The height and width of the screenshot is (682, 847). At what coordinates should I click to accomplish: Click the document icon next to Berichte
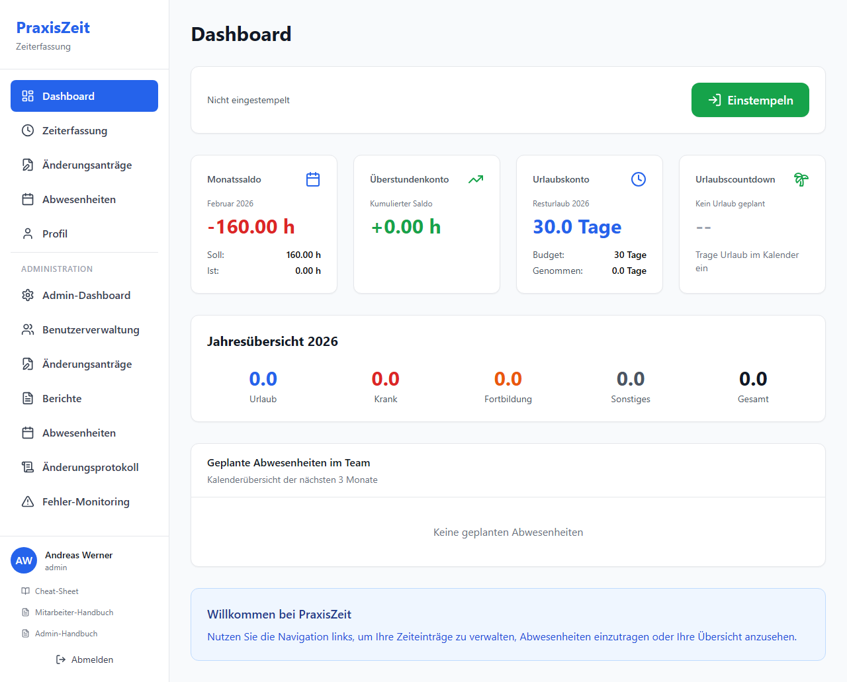coord(28,398)
